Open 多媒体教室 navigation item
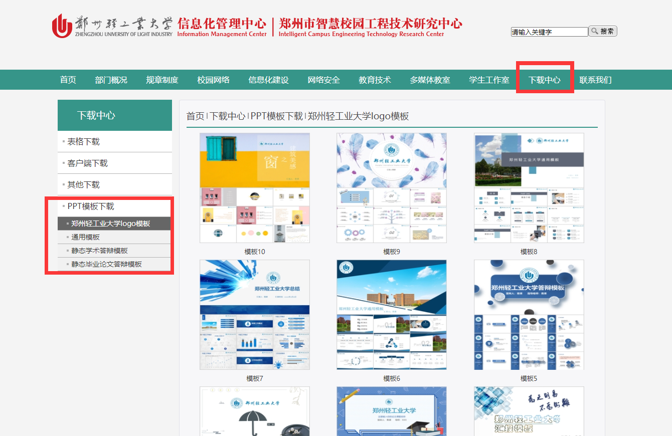 430,80
